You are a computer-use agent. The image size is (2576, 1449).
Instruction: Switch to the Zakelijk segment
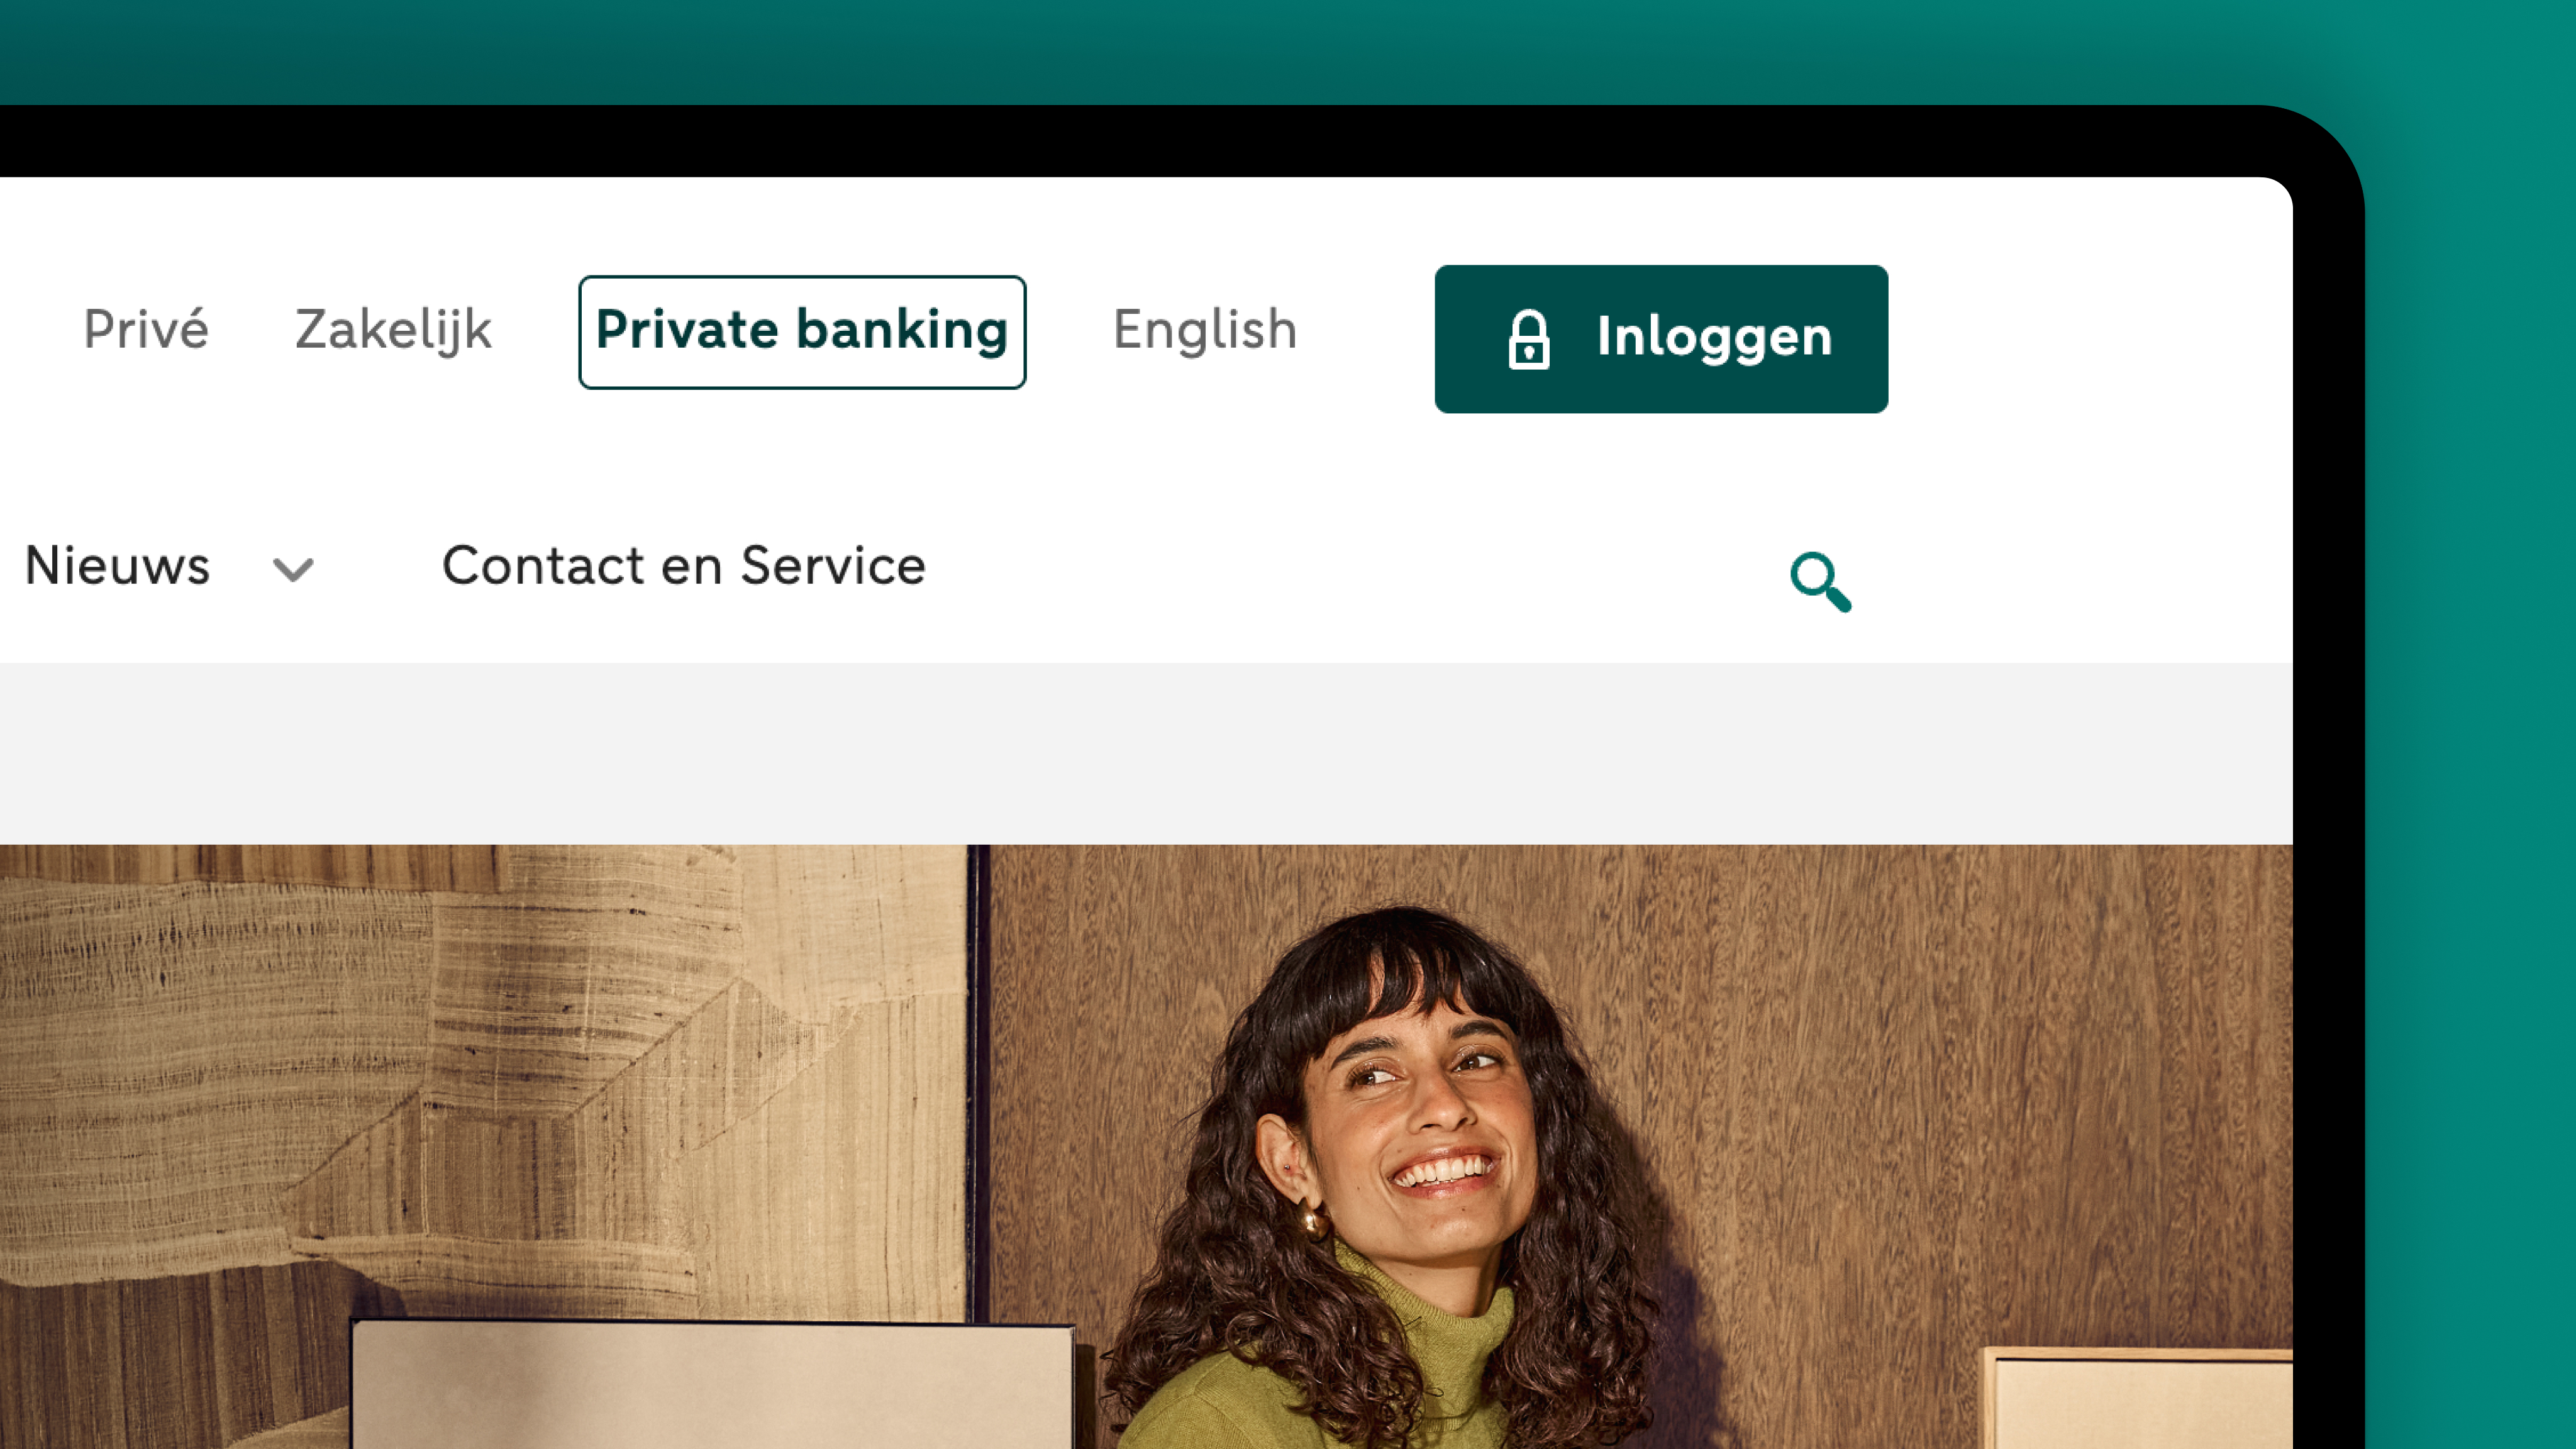pos(393,331)
